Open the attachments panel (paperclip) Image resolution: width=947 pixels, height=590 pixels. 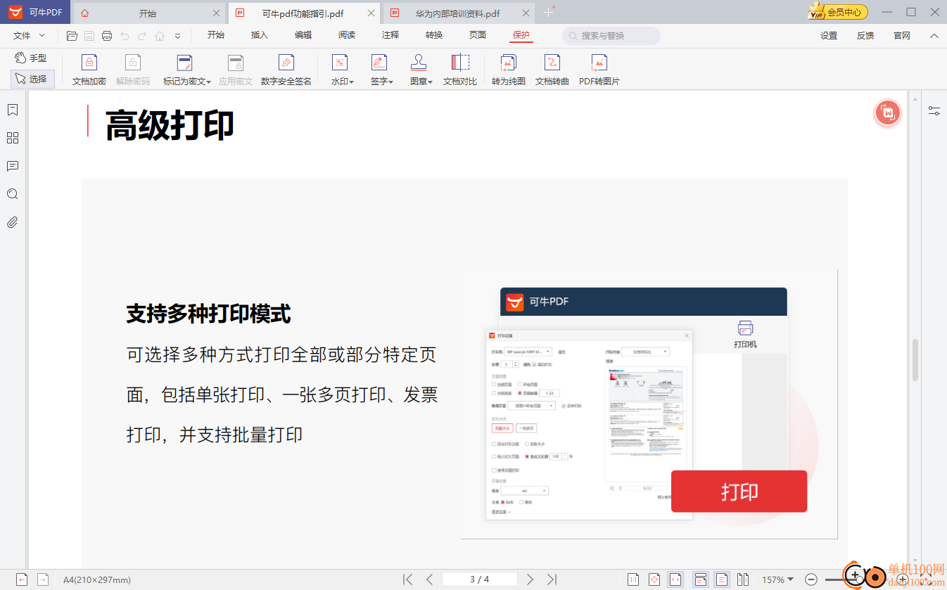click(12, 222)
